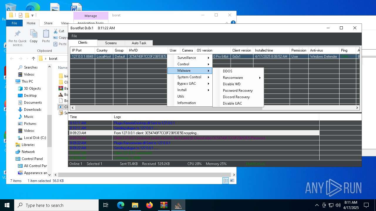Open the Start menu
376x211 pixels.
tap(7, 205)
